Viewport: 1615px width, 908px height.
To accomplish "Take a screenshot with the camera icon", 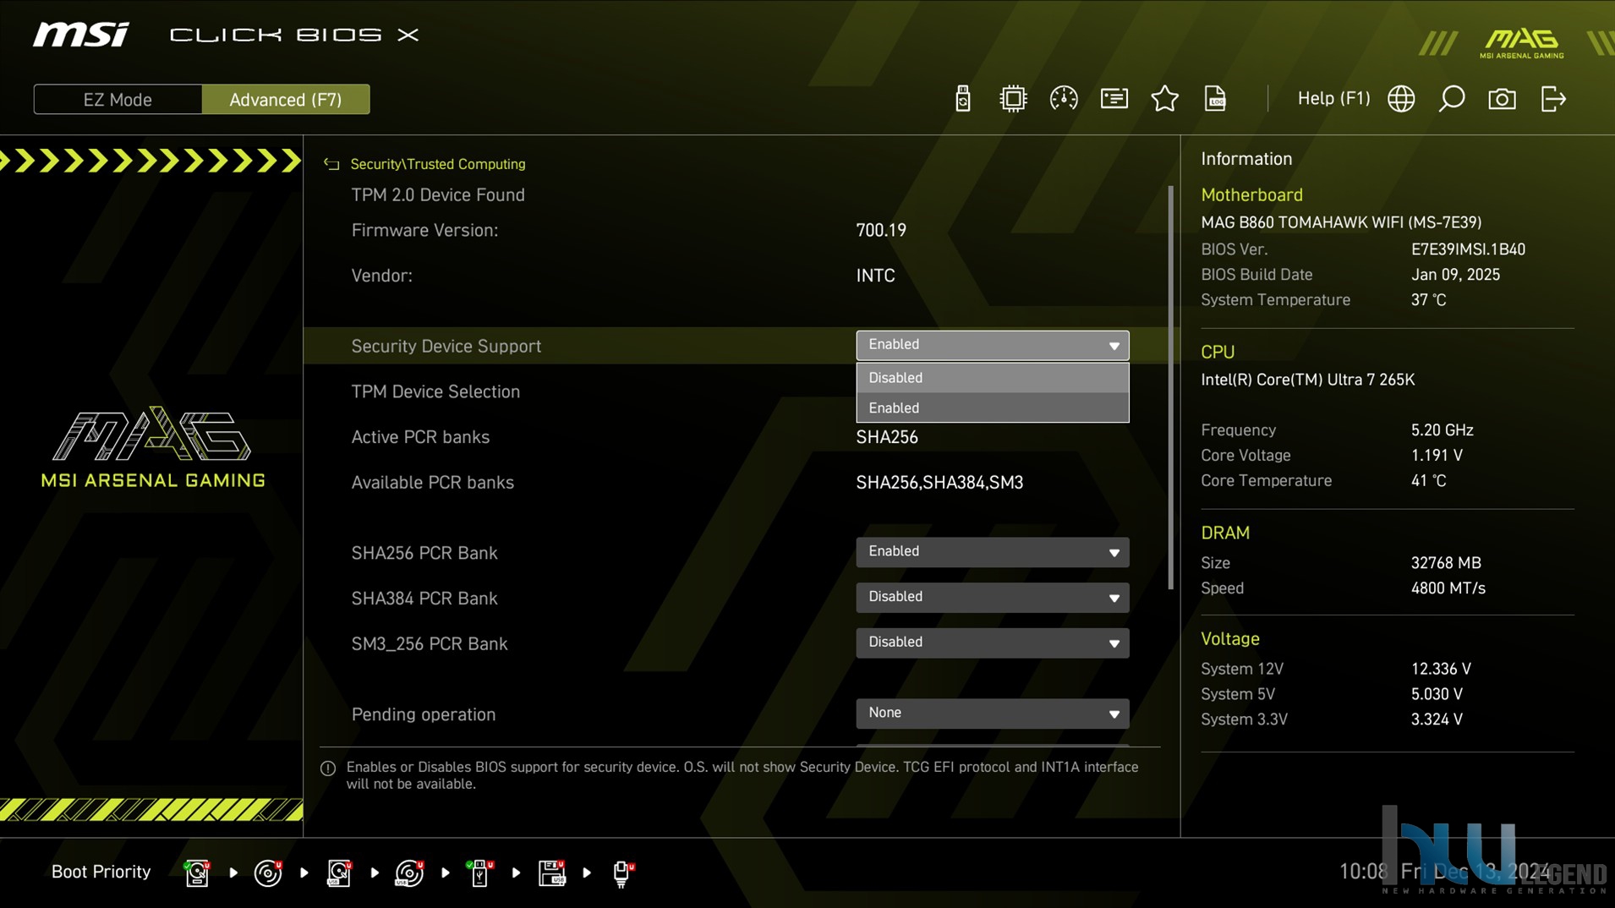I will tap(1503, 99).
